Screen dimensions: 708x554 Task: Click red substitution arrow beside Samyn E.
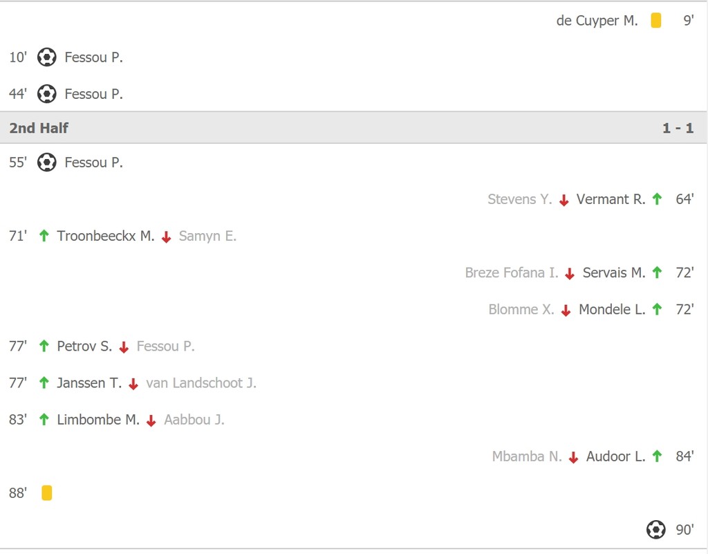166,237
